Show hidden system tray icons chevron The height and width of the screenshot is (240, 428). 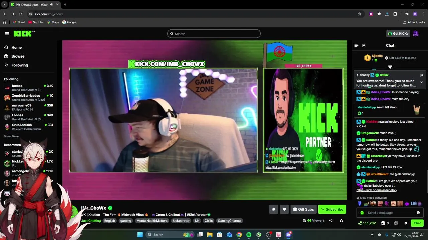pyautogui.click(x=372, y=235)
